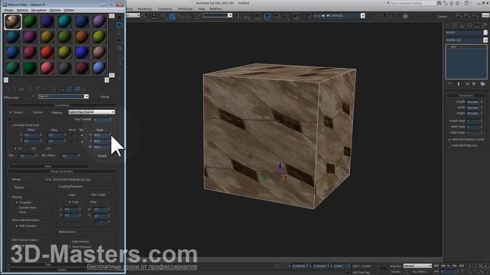Toggle Generate Mapping Coords checkbox

coord(449,139)
